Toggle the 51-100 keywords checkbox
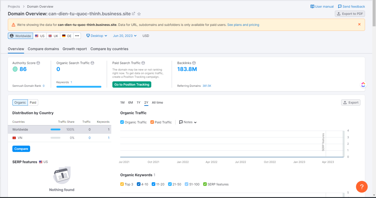376x198 pixels. [x=186, y=184]
